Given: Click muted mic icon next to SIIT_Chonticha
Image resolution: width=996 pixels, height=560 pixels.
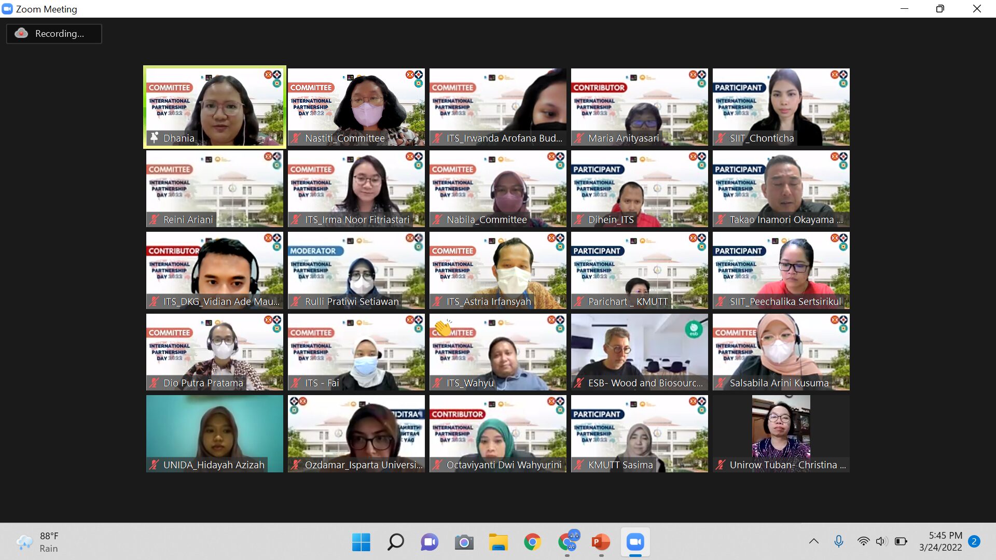Looking at the screenshot, I should point(721,138).
